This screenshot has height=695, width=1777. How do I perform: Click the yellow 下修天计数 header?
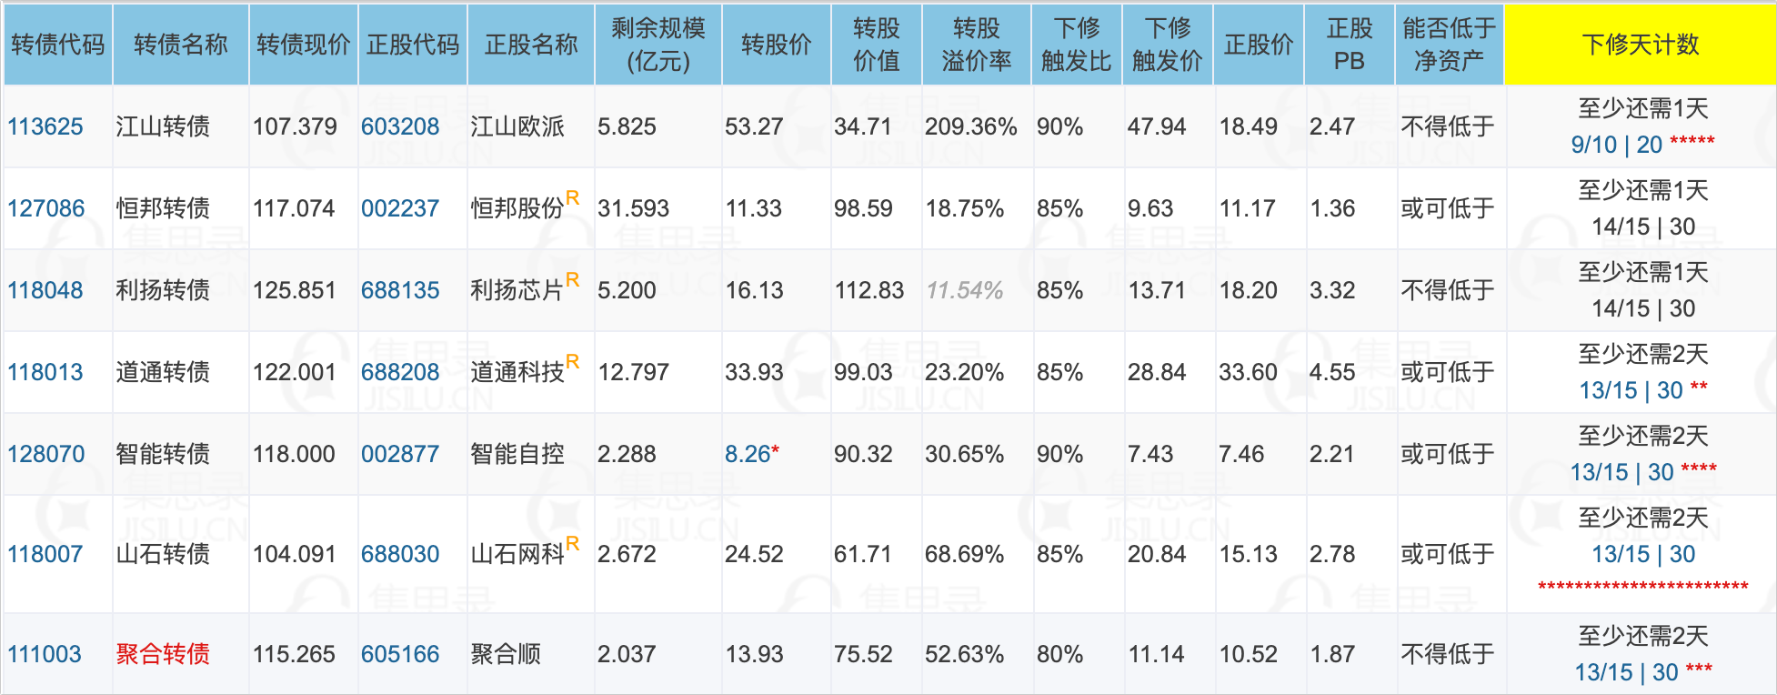pos(1640,45)
